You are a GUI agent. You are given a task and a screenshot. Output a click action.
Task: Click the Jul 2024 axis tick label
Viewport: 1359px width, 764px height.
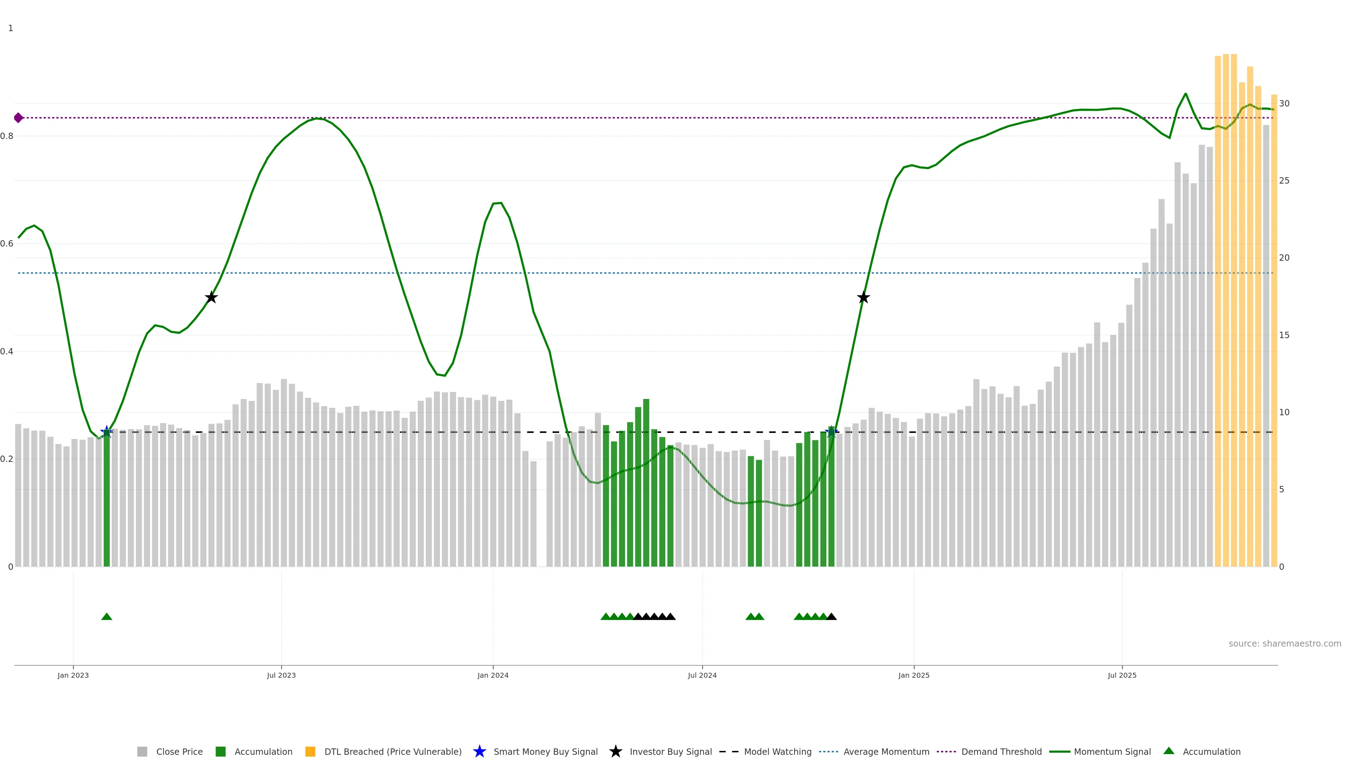point(702,675)
